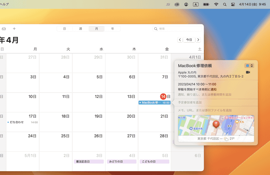The height and width of the screenshot is (175, 270).
Task: Select the 4月1日 date cell
Action: [195, 57]
